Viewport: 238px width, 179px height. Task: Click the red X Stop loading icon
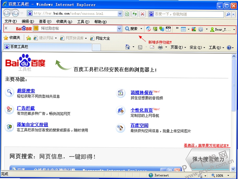[143, 14]
